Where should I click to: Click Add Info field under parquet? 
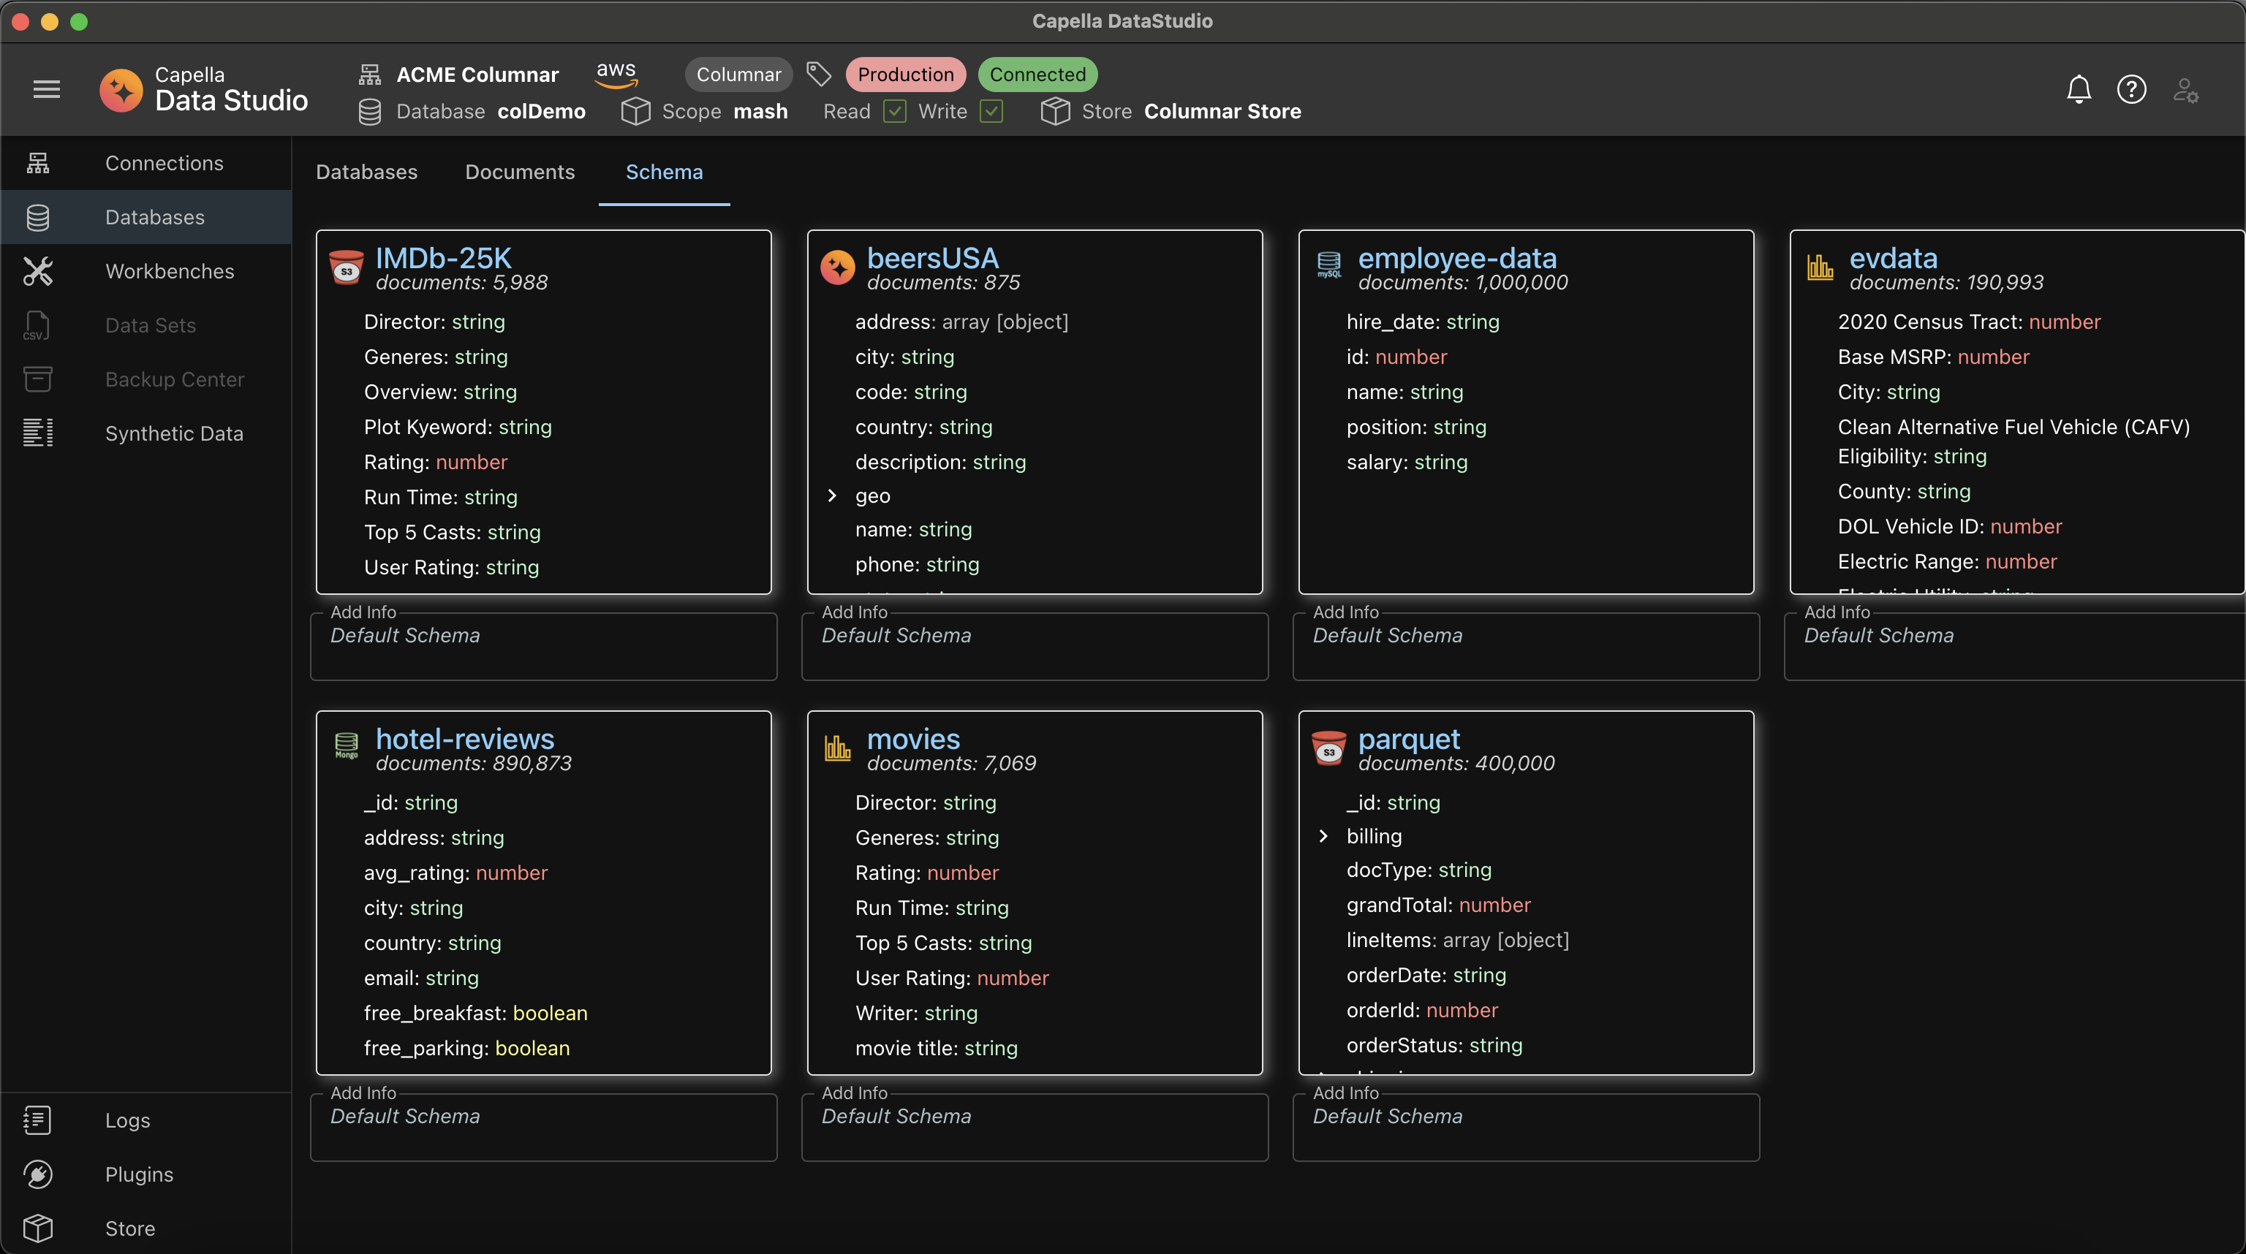click(x=1526, y=1127)
